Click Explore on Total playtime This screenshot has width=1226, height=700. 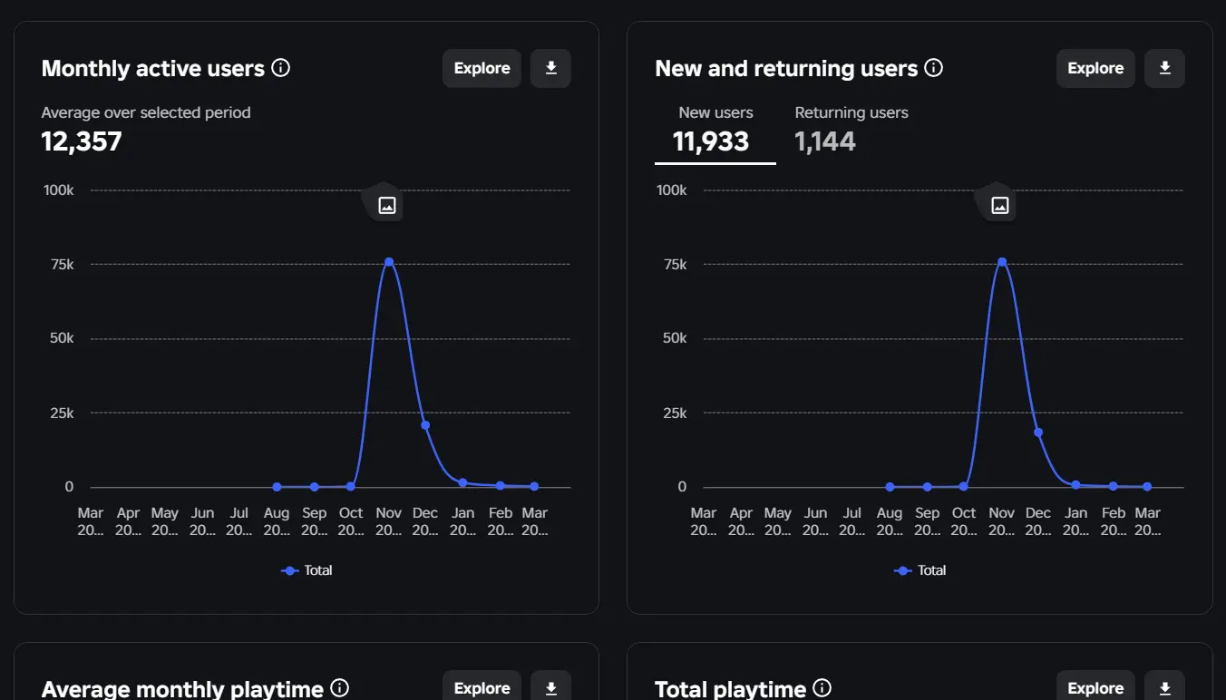point(1095,689)
